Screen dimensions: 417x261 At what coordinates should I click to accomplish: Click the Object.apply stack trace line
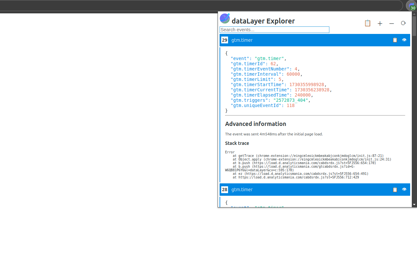pyautogui.click(x=312, y=160)
